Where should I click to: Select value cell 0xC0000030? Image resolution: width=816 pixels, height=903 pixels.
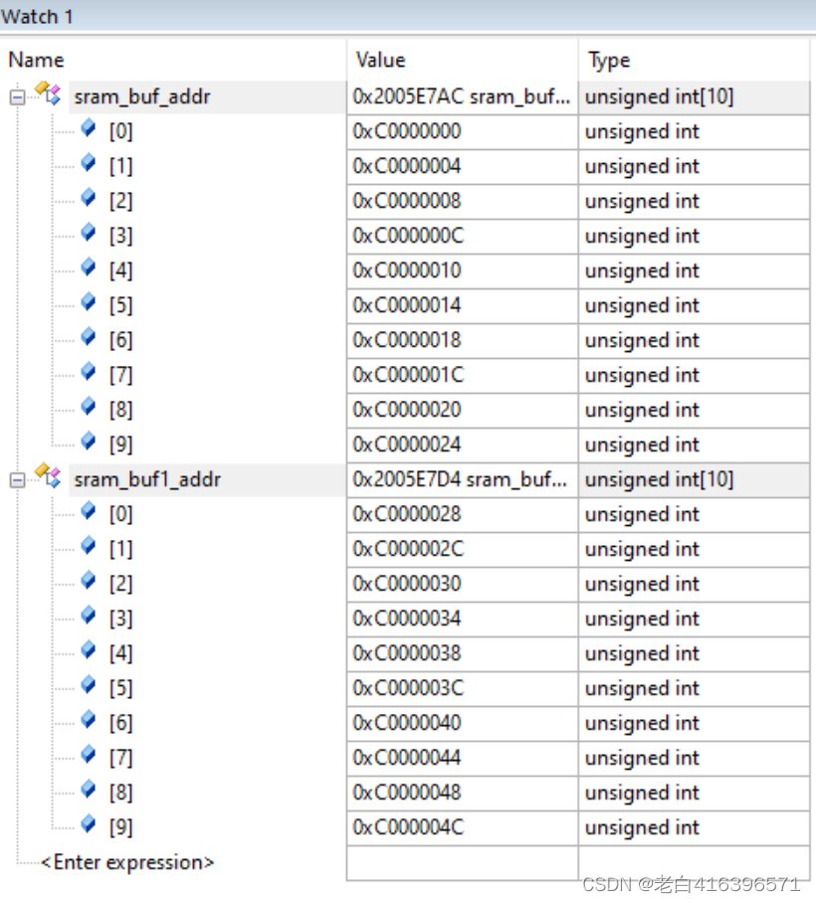(462, 584)
